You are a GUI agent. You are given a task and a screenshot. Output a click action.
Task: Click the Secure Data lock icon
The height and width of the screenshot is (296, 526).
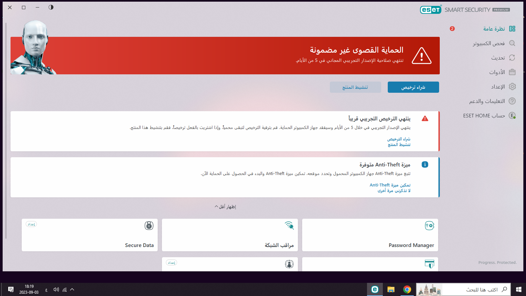click(149, 226)
